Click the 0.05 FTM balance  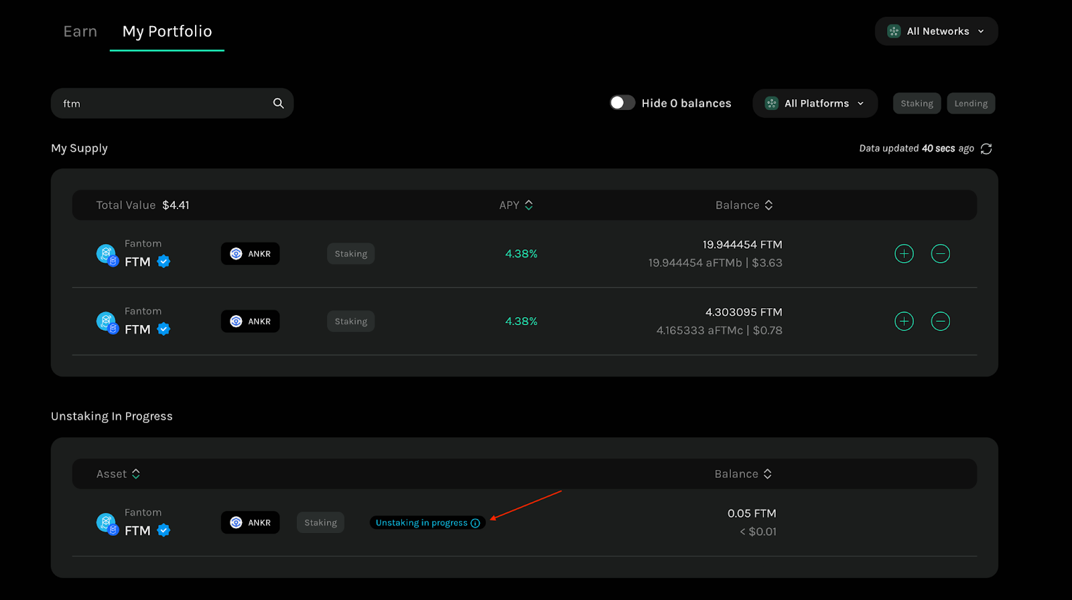point(752,514)
